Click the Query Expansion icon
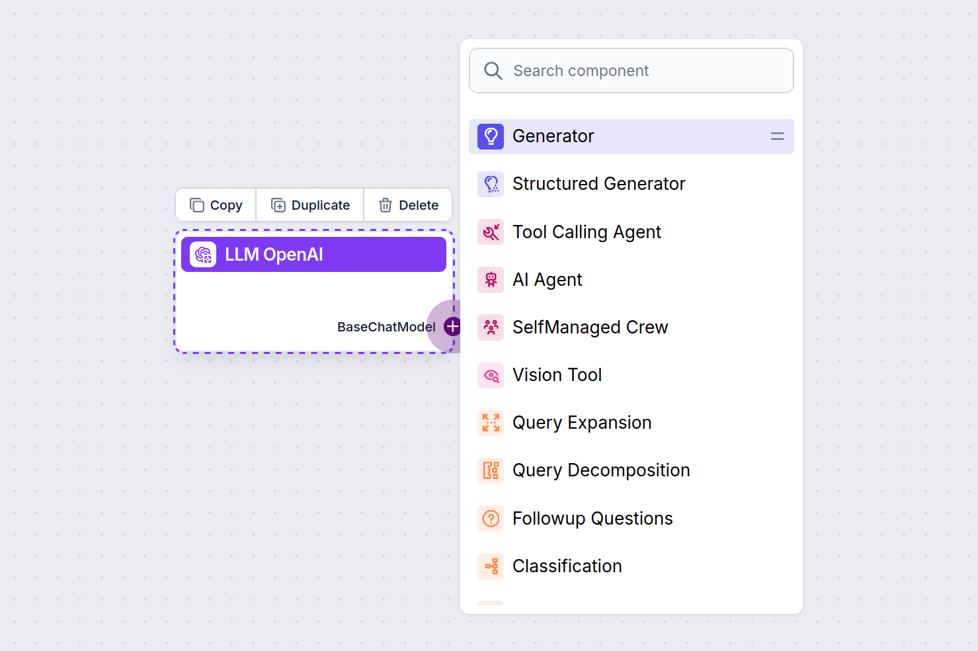Image resolution: width=978 pixels, height=651 pixels. [491, 423]
